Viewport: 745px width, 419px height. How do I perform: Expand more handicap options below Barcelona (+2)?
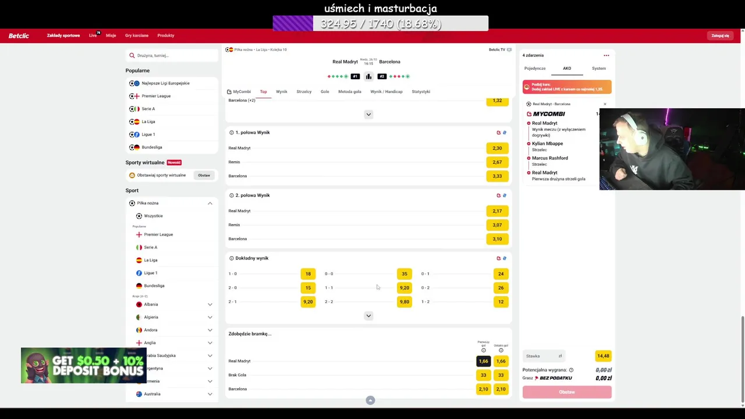coord(368,115)
